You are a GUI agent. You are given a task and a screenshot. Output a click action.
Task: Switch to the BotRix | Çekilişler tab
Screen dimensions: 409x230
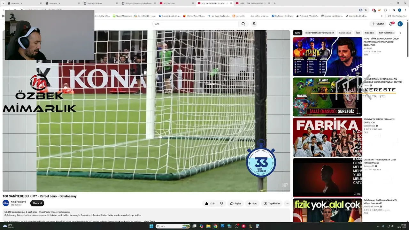[x=100, y=3]
